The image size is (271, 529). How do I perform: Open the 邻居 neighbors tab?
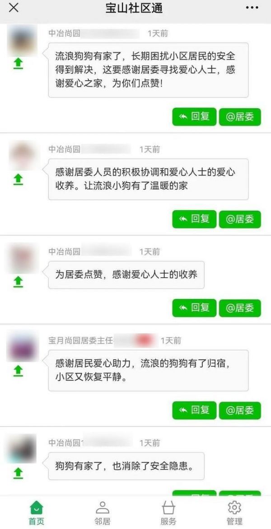103,513
